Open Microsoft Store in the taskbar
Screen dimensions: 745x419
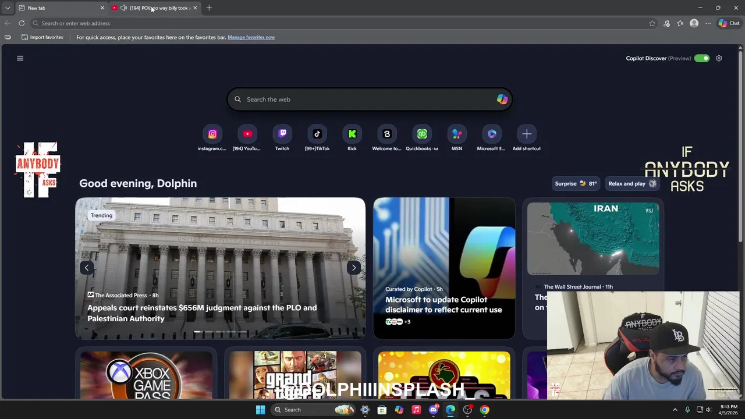click(382, 410)
